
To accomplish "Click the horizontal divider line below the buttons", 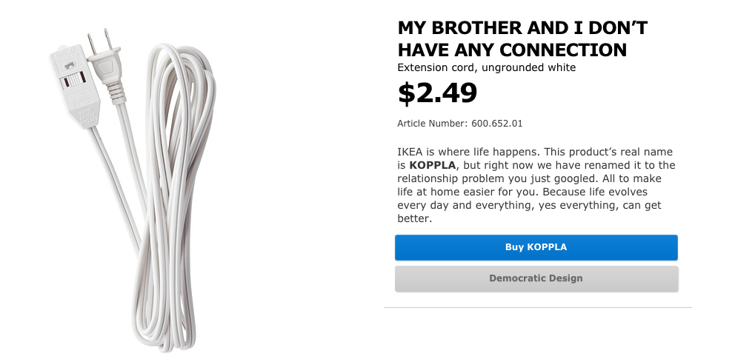I will 537,307.
